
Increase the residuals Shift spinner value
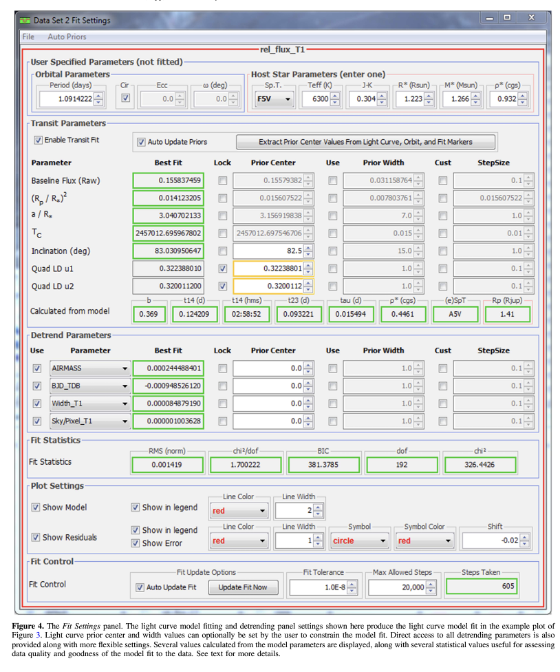tap(525, 537)
